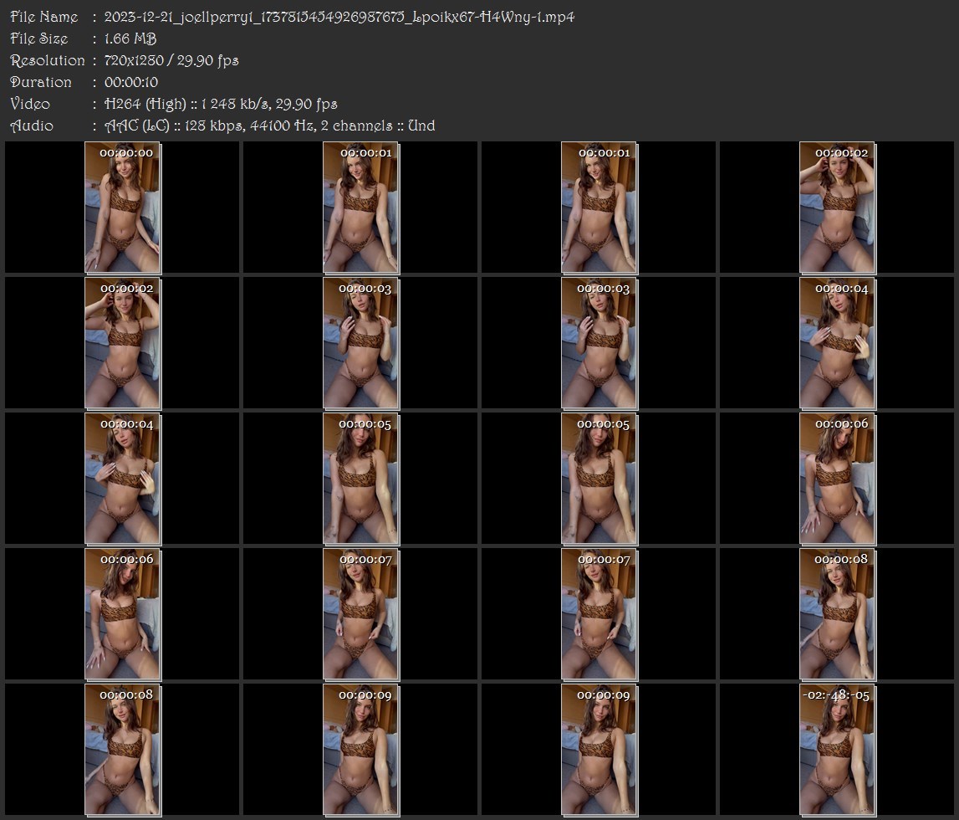Open the second 00:00:09 frame thumbnail
The height and width of the screenshot is (820, 959).
[599, 750]
